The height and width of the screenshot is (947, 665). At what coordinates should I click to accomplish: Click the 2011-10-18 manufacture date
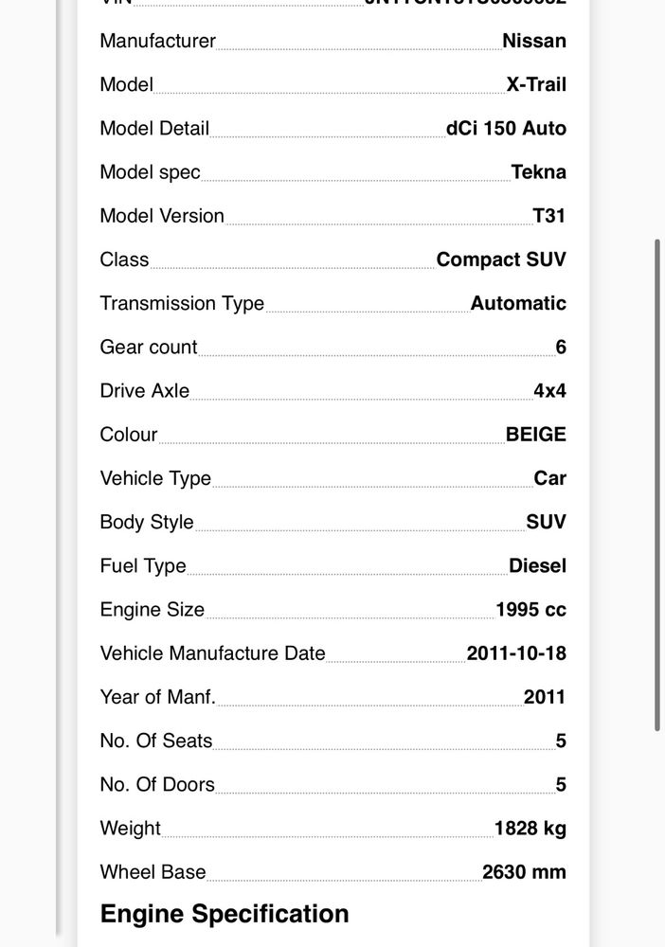(x=516, y=652)
